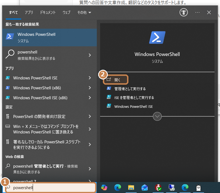The width and height of the screenshot is (220, 193).
Task: Click the search input field containing powershell
Action: tap(51, 187)
